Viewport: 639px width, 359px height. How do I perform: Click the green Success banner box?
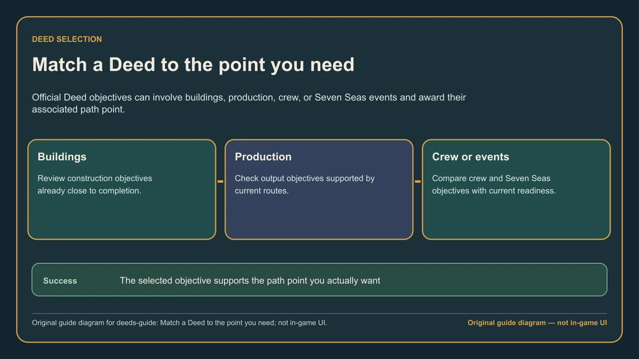click(x=319, y=280)
